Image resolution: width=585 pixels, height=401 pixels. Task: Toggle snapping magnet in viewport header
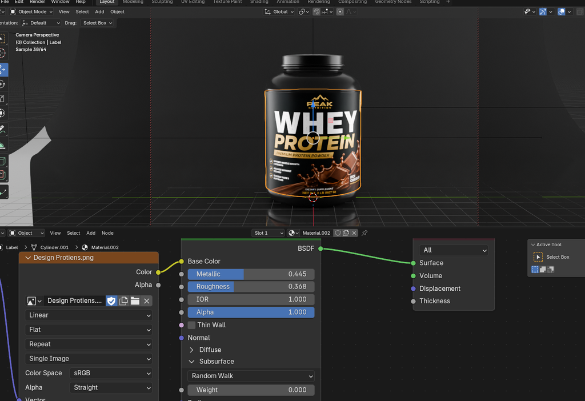coord(316,12)
